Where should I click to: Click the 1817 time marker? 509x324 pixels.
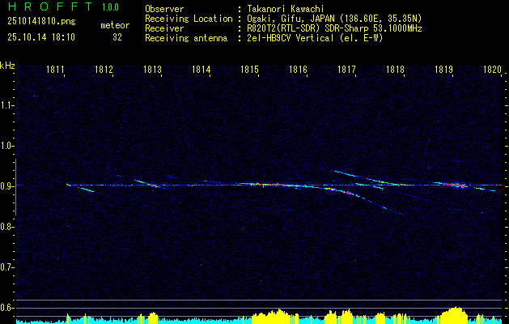pyautogui.click(x=346, y=69)
